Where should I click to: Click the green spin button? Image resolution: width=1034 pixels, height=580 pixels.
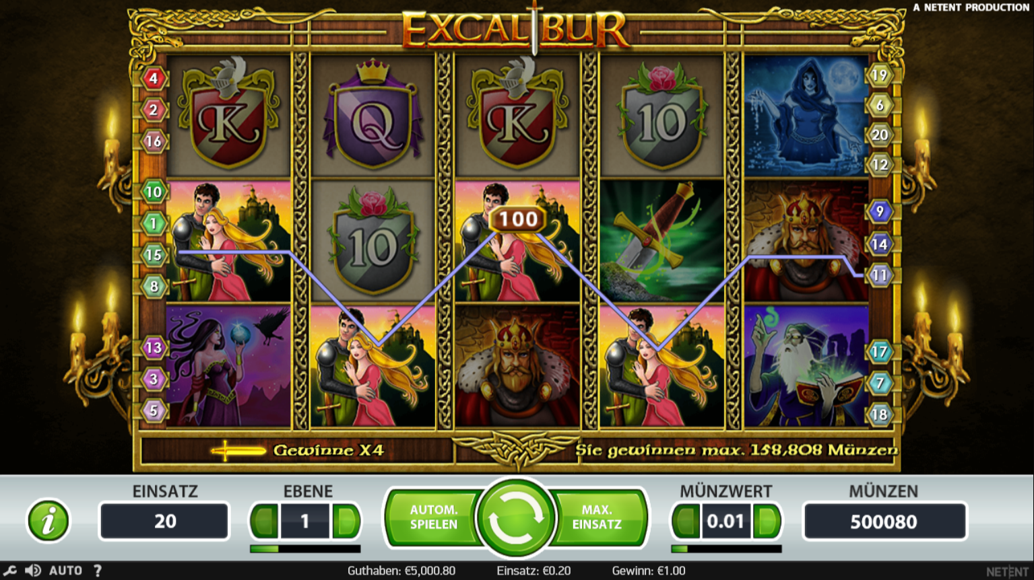(515, 518)
